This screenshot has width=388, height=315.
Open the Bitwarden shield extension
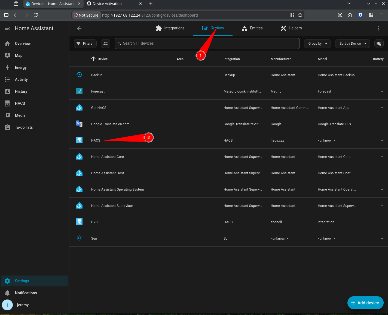(x=360, y=15)
